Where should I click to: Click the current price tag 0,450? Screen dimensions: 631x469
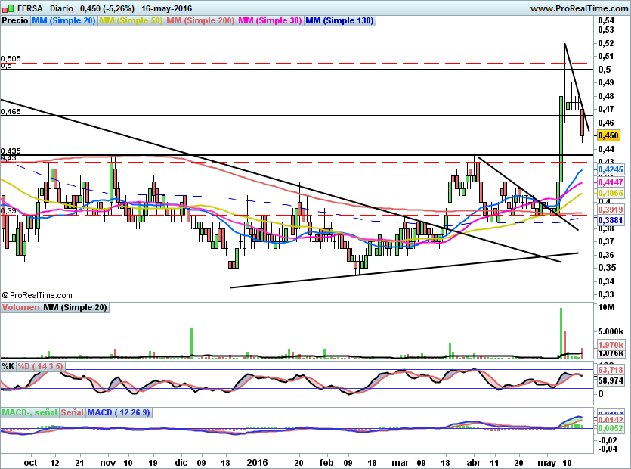click(608, 135)
